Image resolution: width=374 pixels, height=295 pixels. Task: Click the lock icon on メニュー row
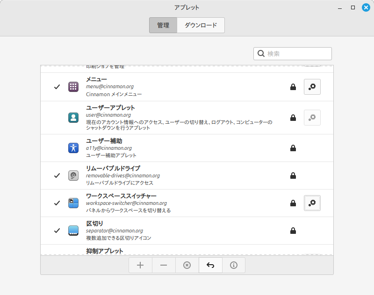(293, 87)
